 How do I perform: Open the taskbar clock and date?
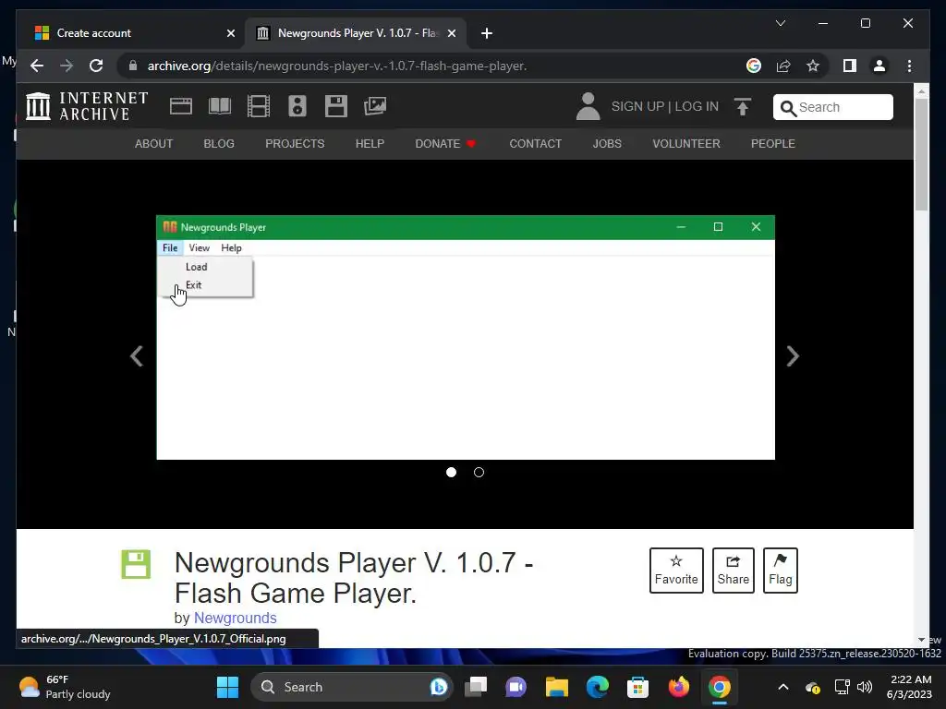tap(910, 687)
